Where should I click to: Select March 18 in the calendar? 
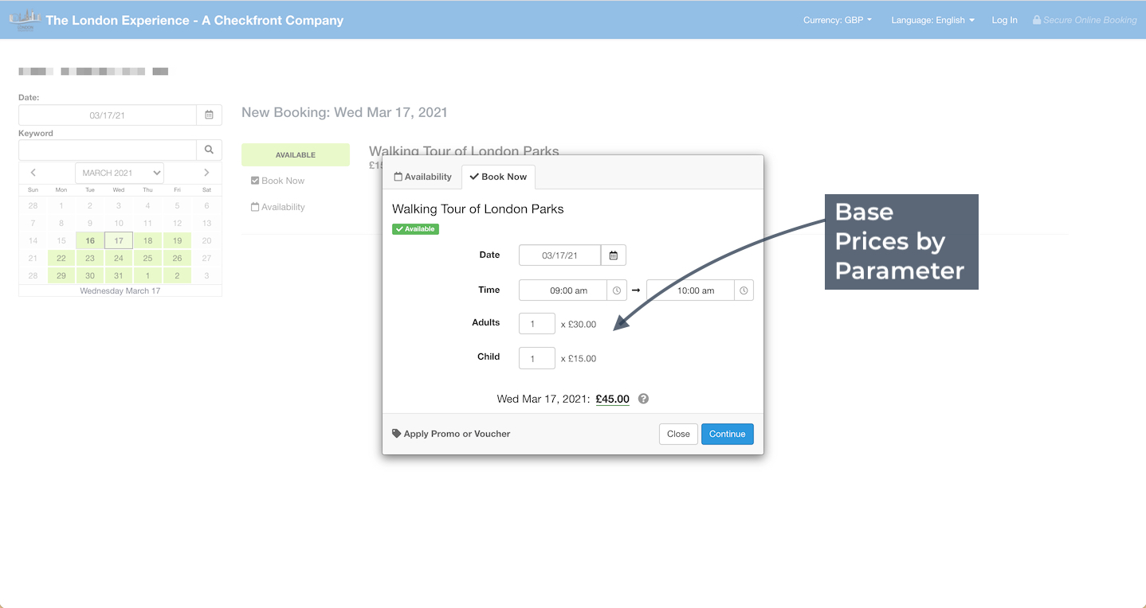coord(147,240)
